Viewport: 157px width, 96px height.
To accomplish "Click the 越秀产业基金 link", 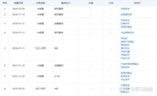I will point(127,42).
